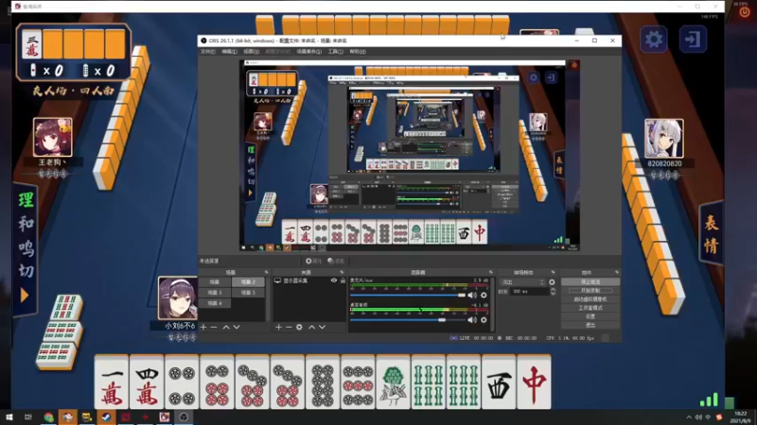Increase the transition duration value
The image size is (757, 425).
coord(553,290)
